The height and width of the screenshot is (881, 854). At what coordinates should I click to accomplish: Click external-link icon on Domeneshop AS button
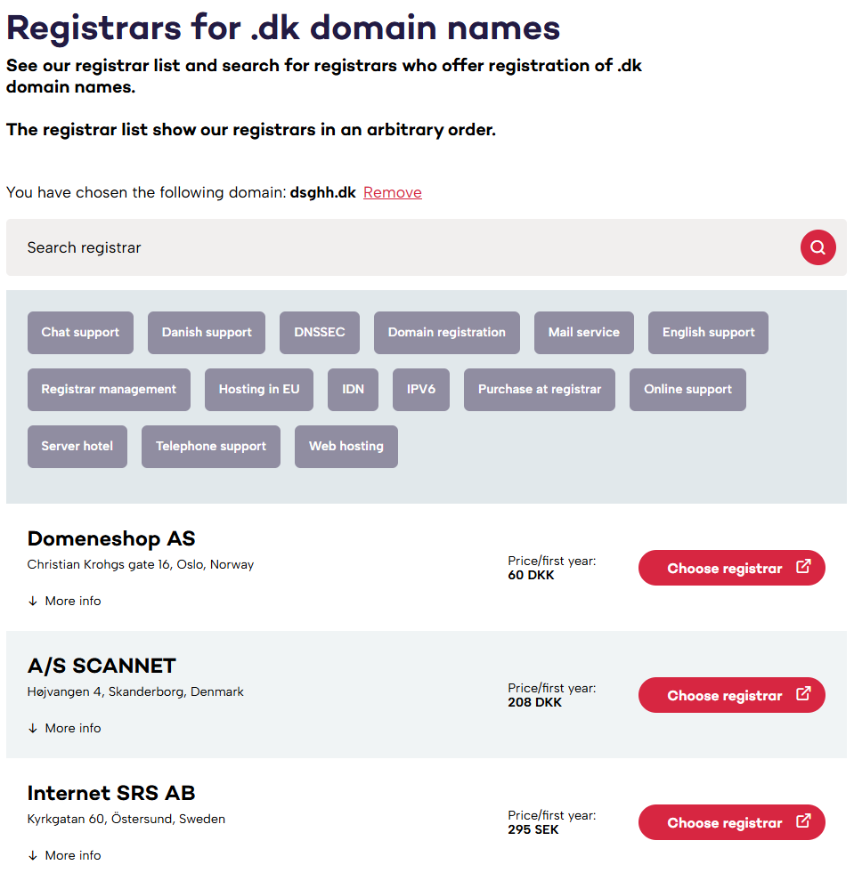(x=803, y=567)
